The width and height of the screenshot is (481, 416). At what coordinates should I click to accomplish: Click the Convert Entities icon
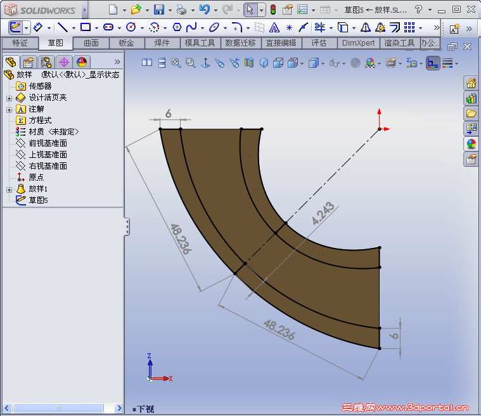coord(343,28)
